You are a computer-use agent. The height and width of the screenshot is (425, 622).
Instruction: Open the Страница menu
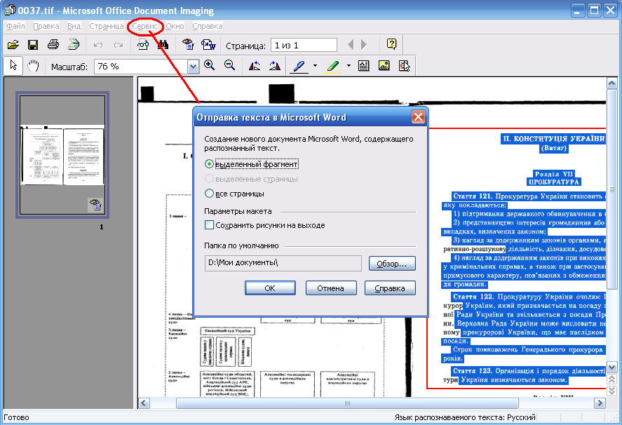pos(107,26)
